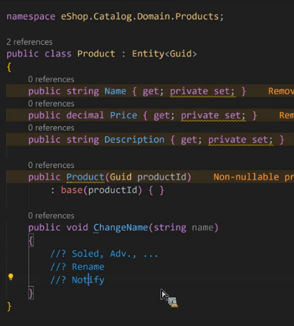Click the Remov inline hint beside Name property

(281, 91)
